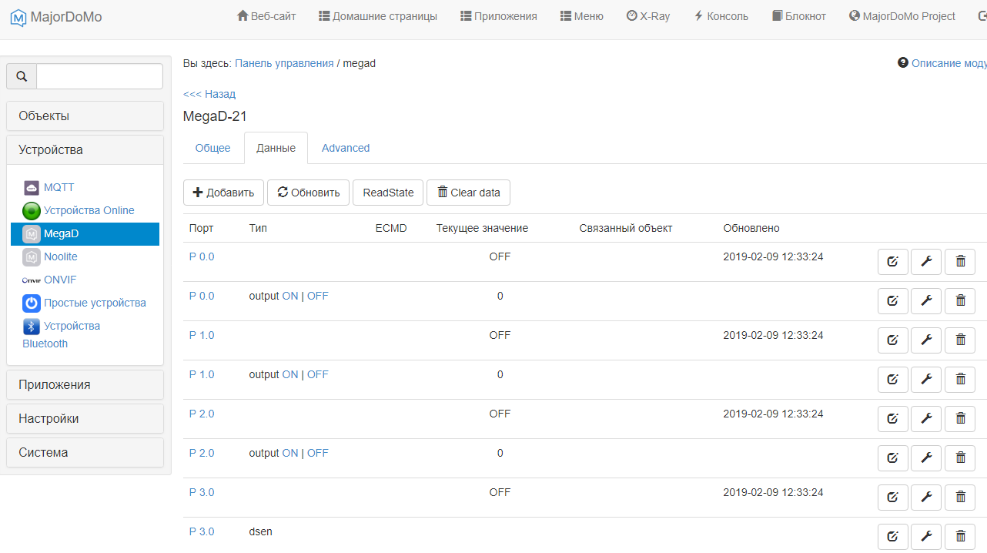Open X-Ray in the top navigation
The image size is (987, 553).
click(648, 16)
